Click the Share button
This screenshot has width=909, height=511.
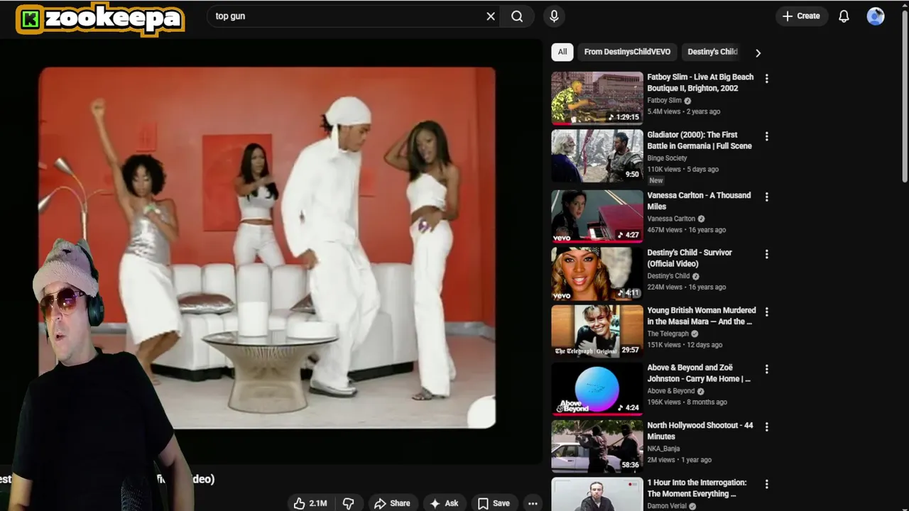click(x=392, y=503)
